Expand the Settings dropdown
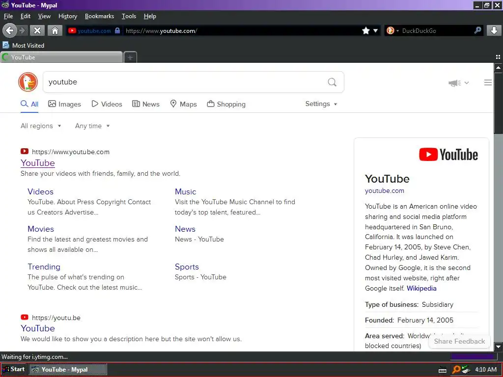The width and height of the screenshot is (503, 377). (321, 104)
